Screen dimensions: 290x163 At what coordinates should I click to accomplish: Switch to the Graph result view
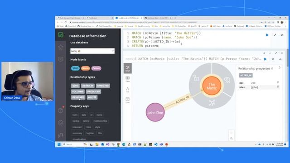128,68
